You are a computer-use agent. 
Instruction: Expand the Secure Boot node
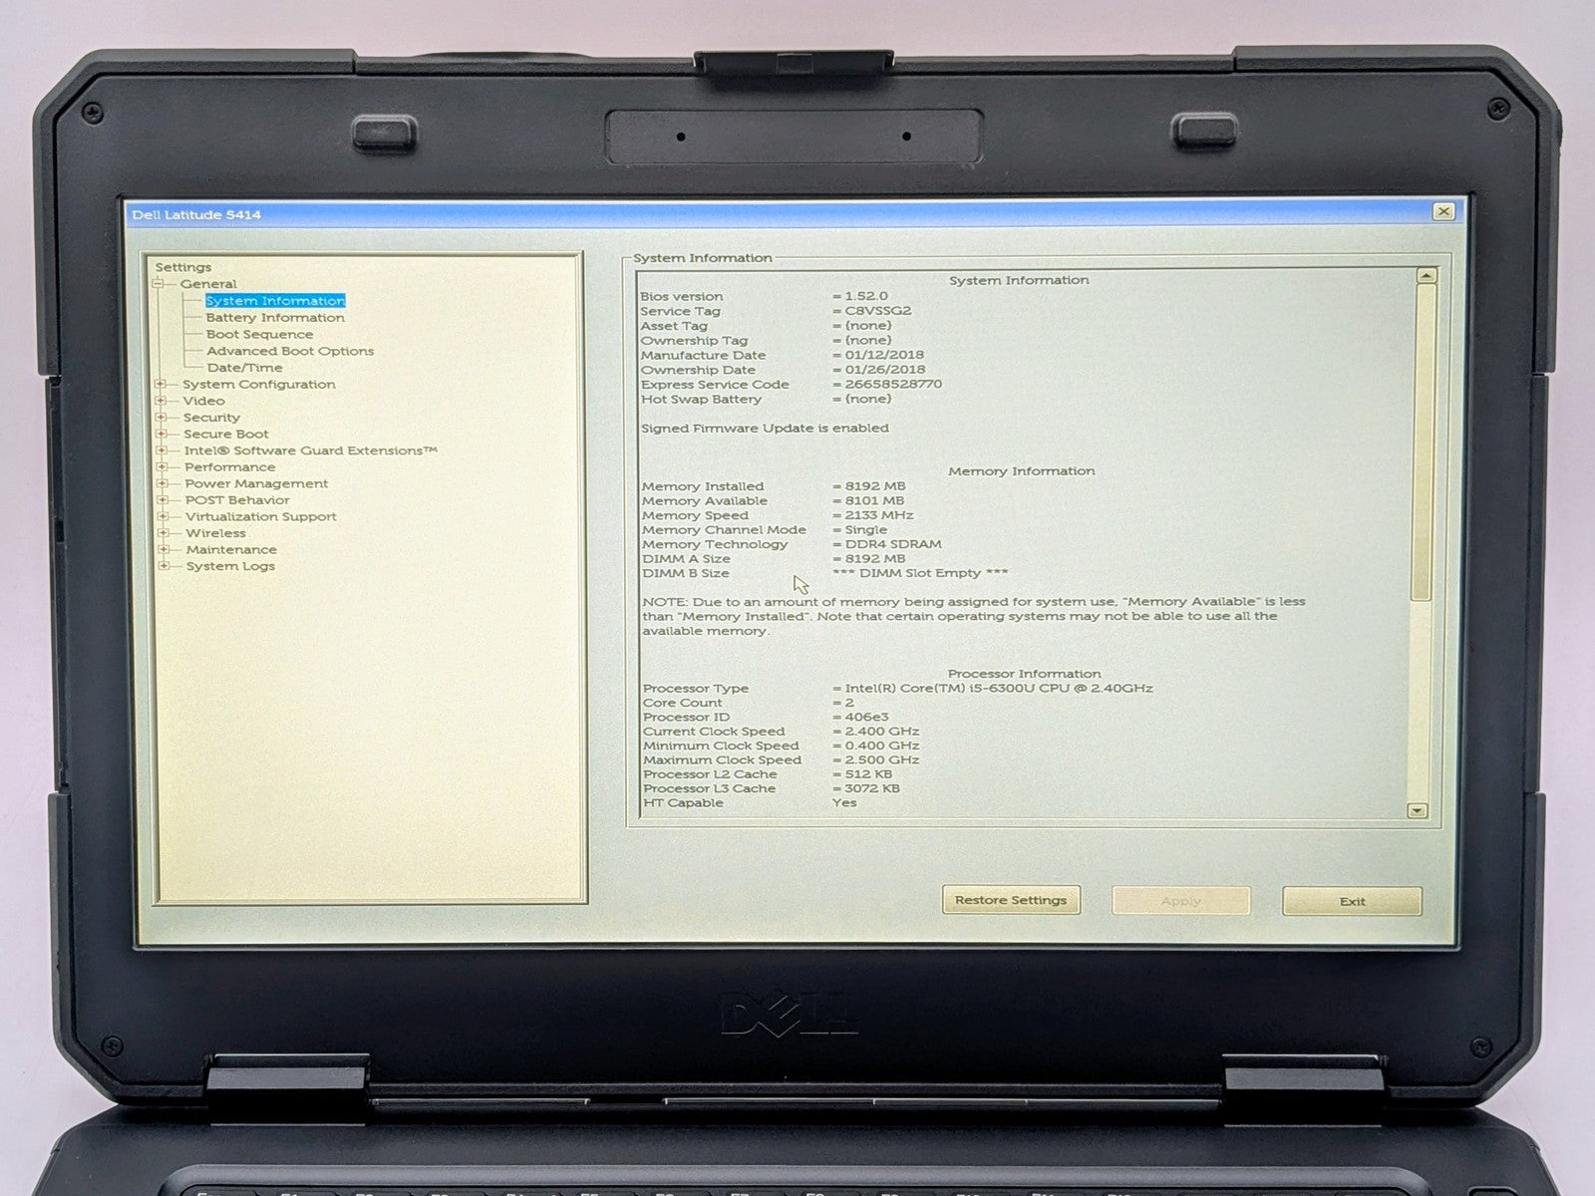click(160, 434)
